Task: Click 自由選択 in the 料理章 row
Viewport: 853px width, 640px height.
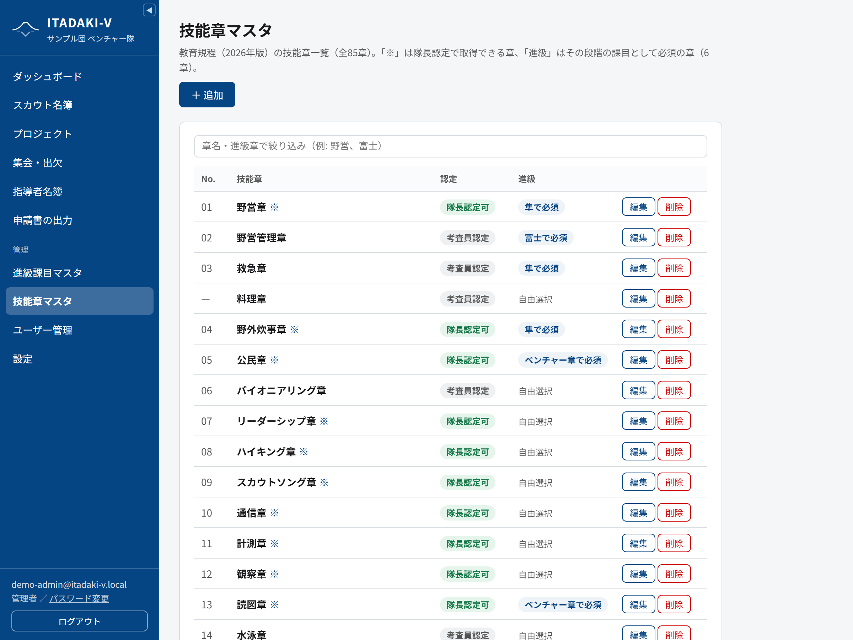Action: click(x=535, y=299)
